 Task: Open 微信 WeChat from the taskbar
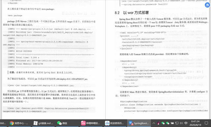click(x=62, y=123)
